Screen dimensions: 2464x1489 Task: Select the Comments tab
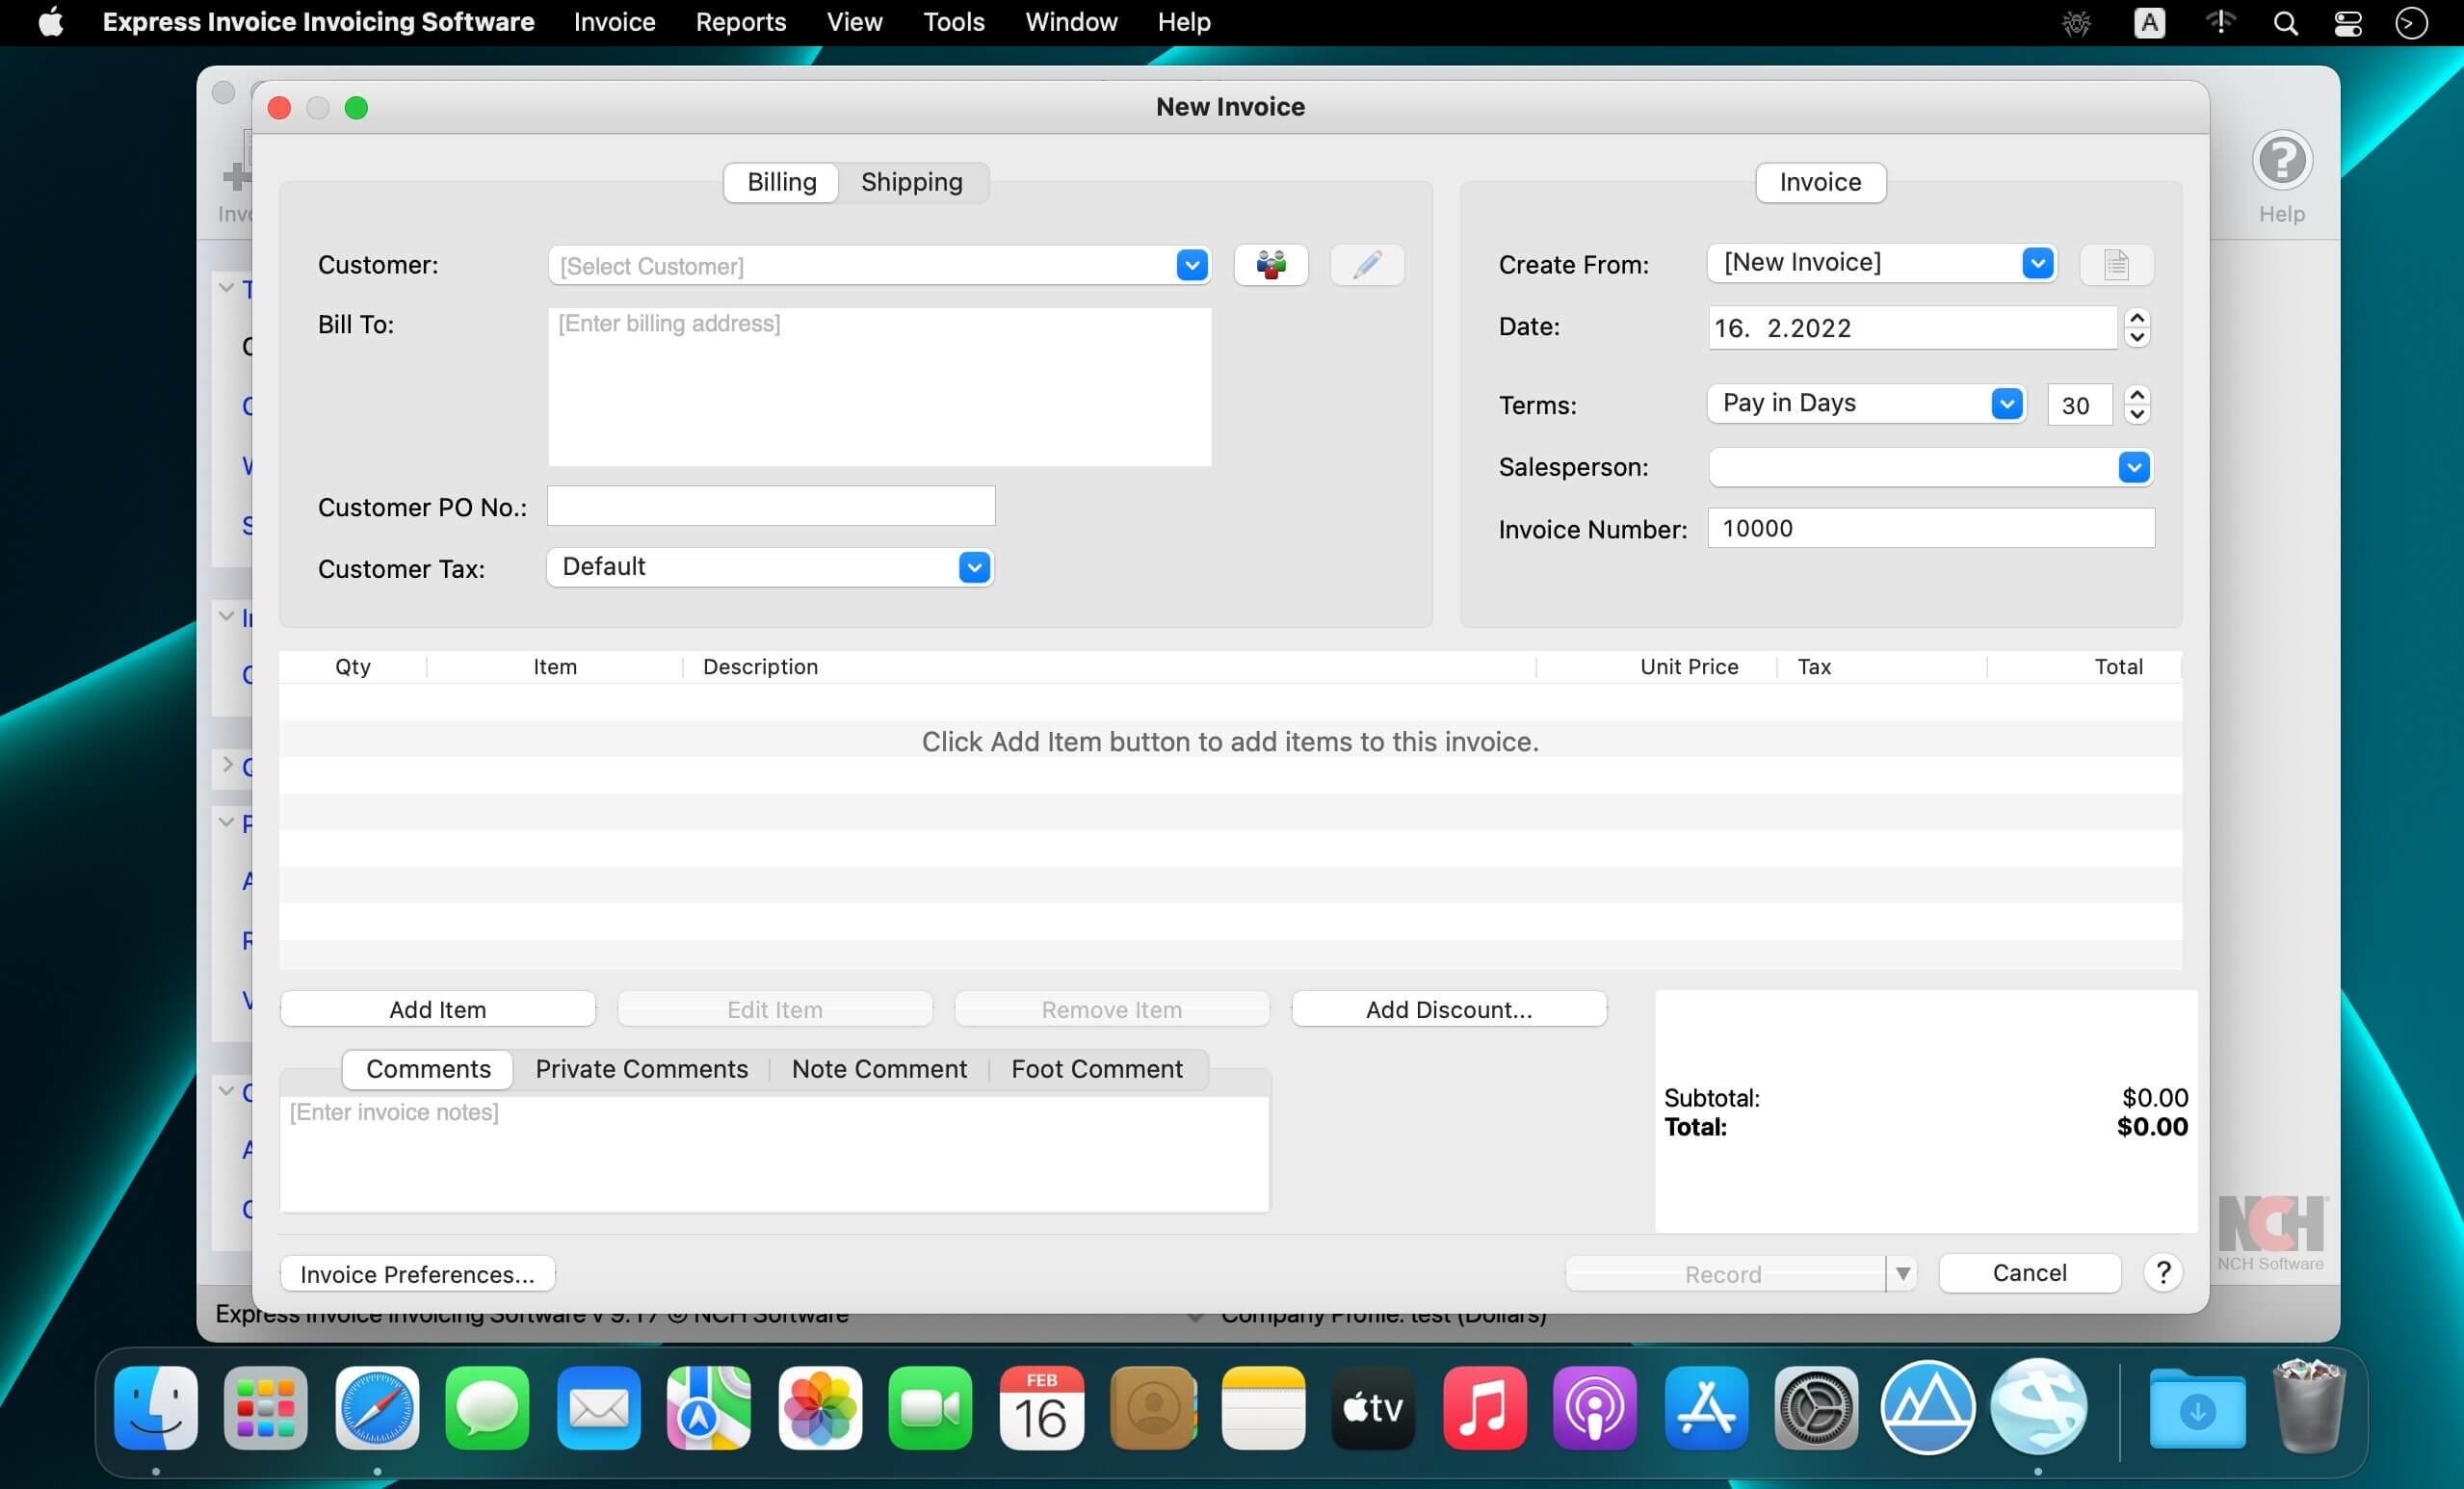(428, 1069)
